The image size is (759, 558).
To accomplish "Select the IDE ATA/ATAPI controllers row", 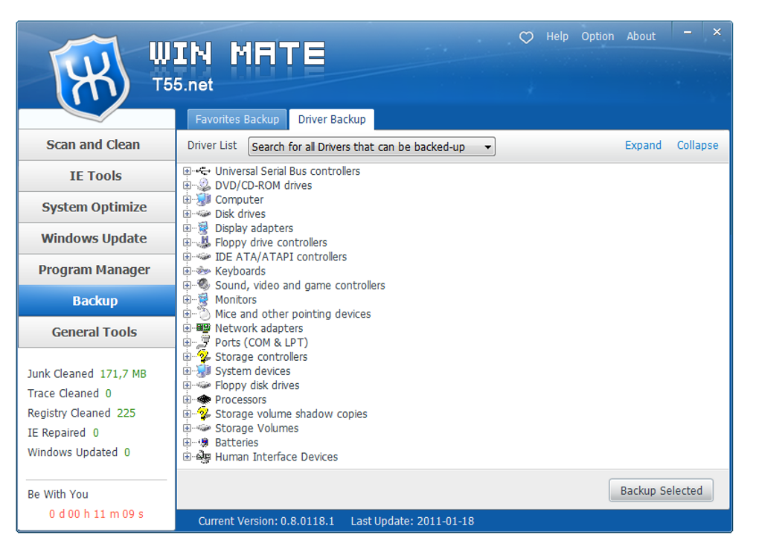I will 281,257.
